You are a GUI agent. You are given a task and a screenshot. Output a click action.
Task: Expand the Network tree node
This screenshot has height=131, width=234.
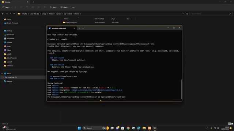tap(2, 81)
